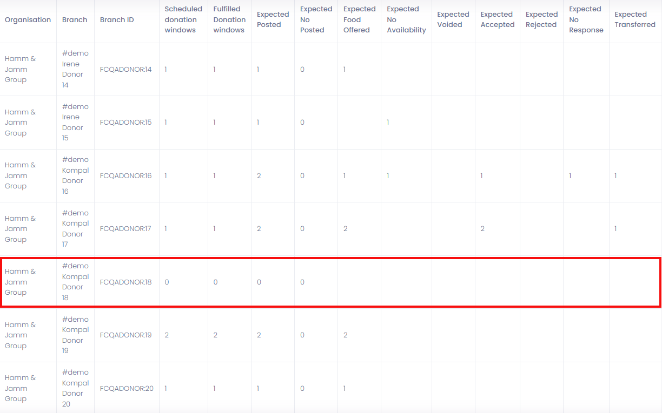The image size is (662, 413).
Task: Click the Branch ID column header
Action: (117, 20)
